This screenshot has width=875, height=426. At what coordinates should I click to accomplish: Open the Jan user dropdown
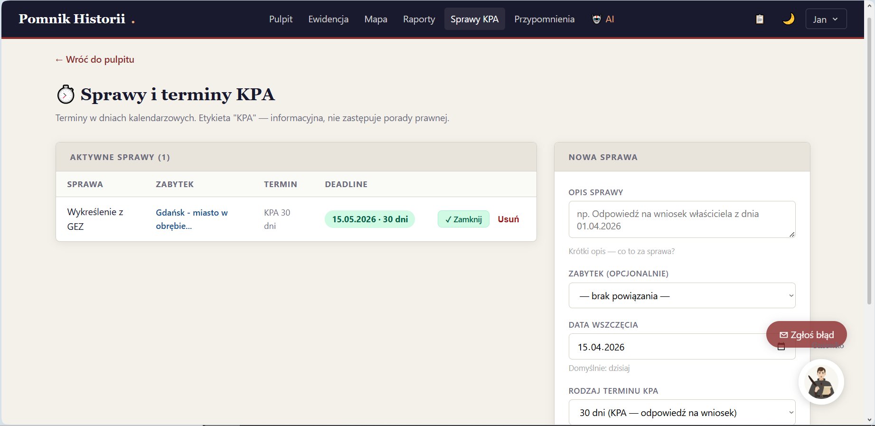tap(826, 19)
